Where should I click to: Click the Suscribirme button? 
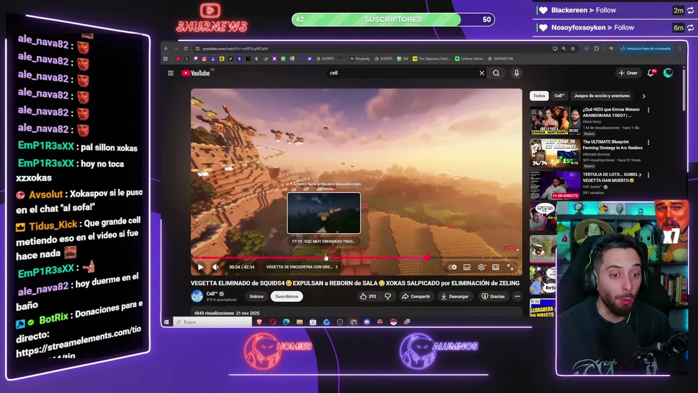(287, 296)
